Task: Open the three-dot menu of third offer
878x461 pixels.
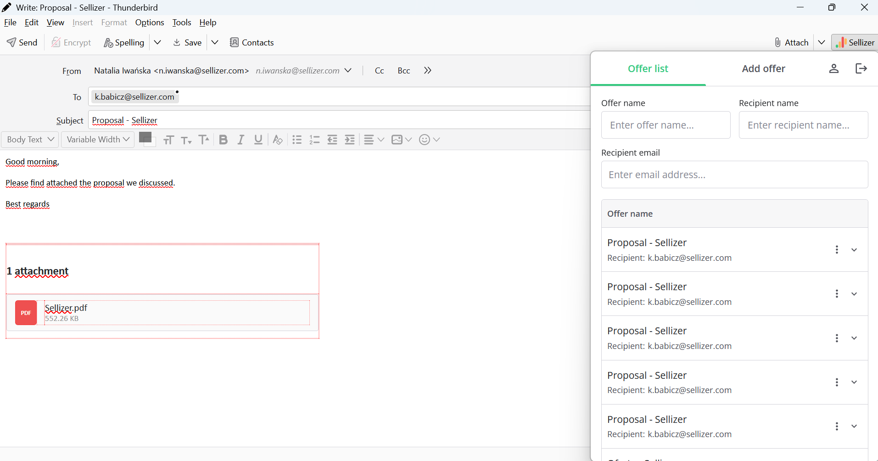Action: point(837,338)
